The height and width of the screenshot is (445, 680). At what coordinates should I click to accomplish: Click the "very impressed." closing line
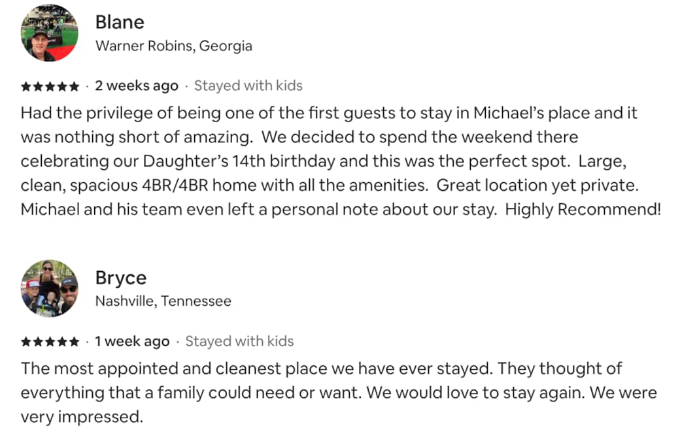[82, 417]
